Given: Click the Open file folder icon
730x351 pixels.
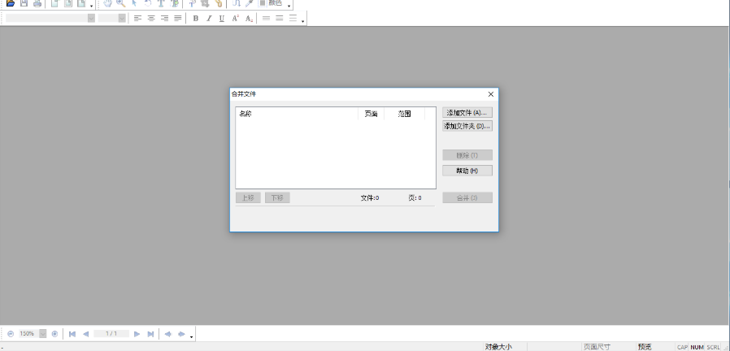Looking at the screenshot, I should [11, 3].
